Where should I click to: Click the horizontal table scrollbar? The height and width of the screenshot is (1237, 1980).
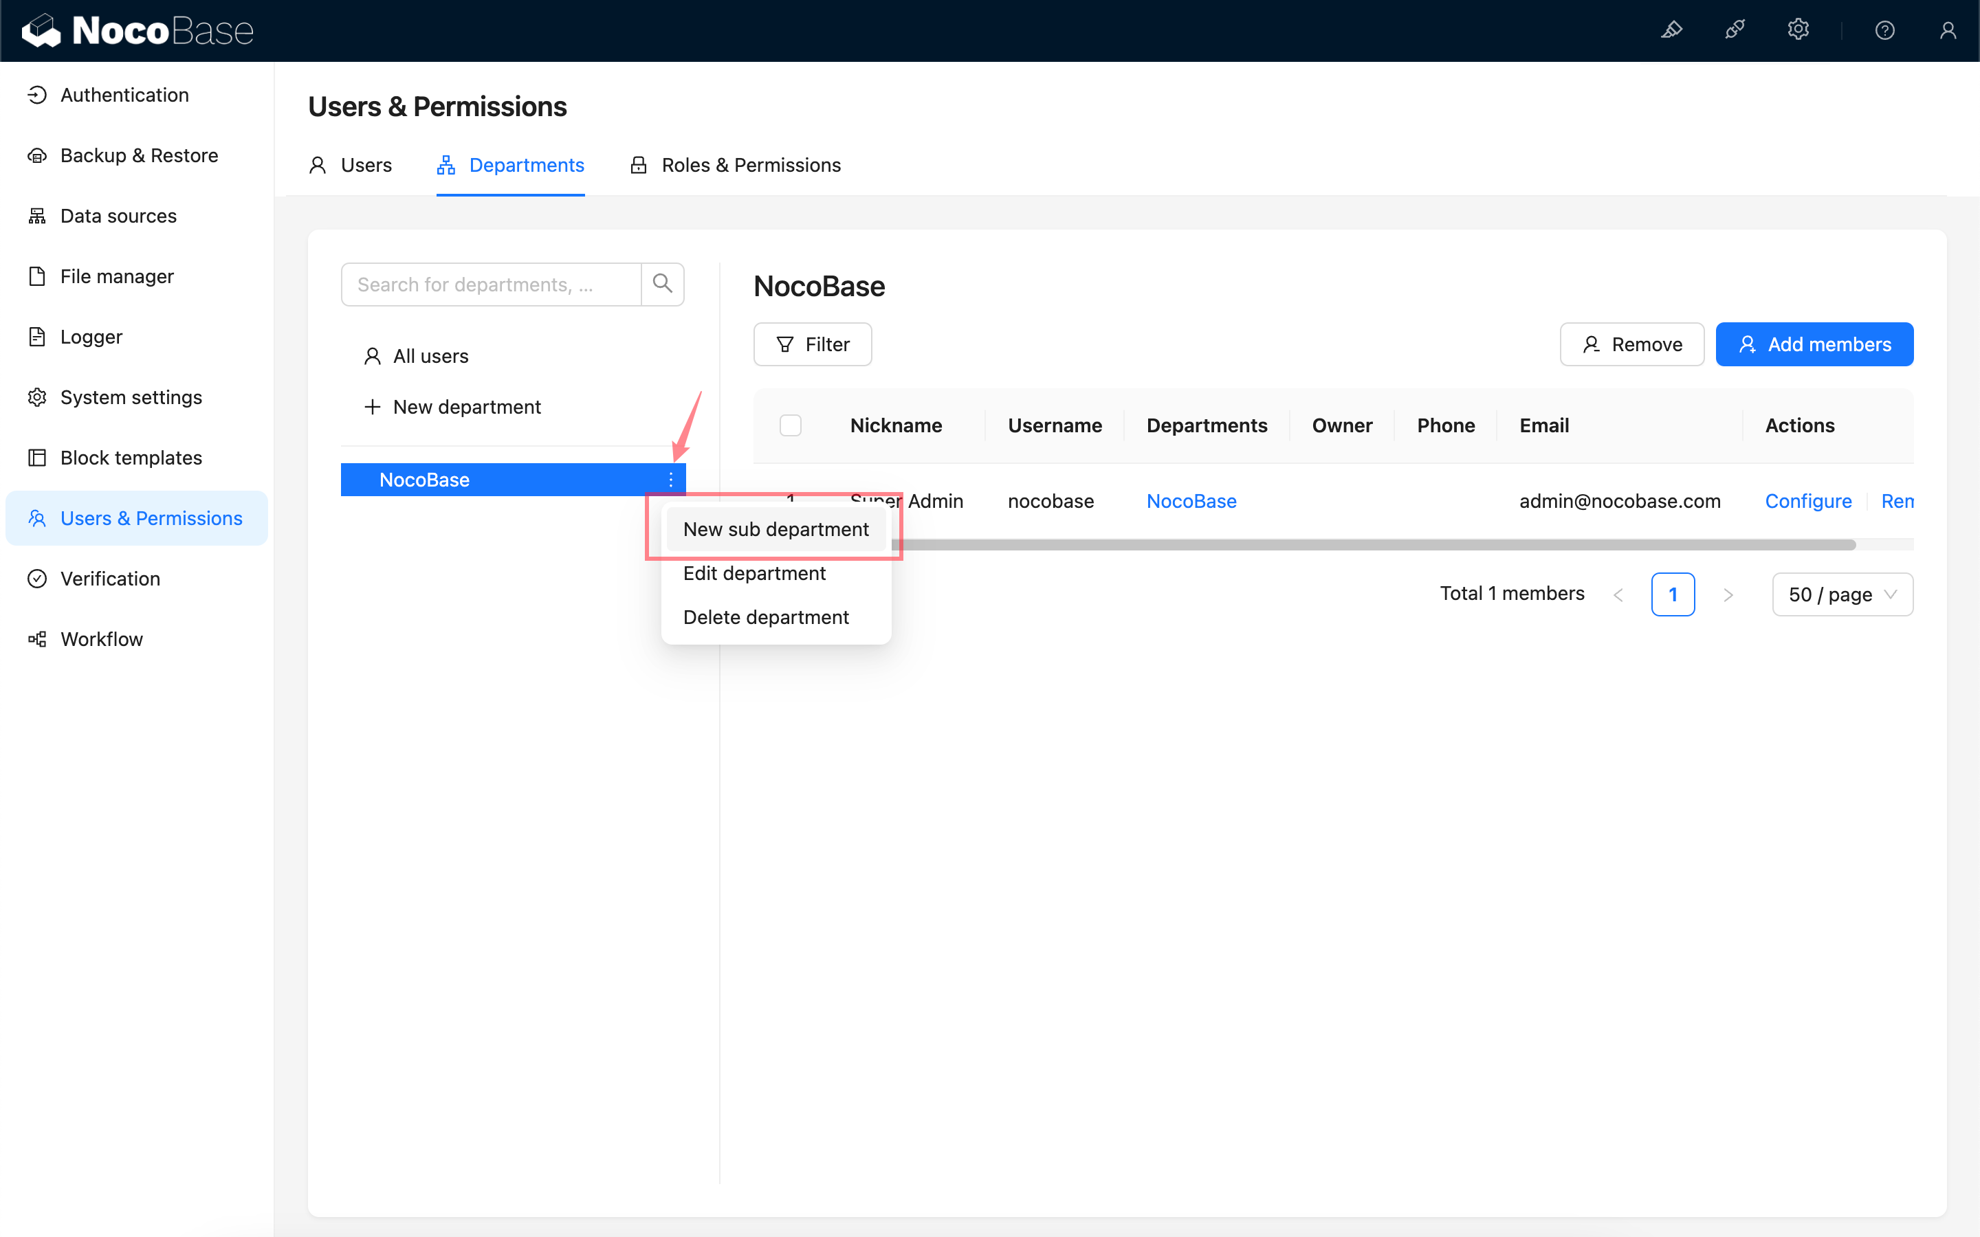pos(1374,545)
